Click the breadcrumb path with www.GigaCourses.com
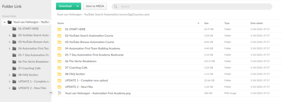The image size is (282, 102). click(103, 15)
